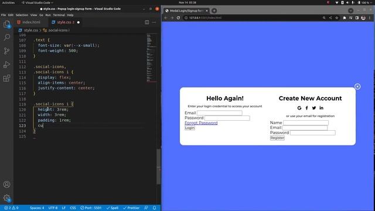Change the CSS language mode
Image resolution: width=375 pixels, height=211 pixels.
click(x=73, y=208)
